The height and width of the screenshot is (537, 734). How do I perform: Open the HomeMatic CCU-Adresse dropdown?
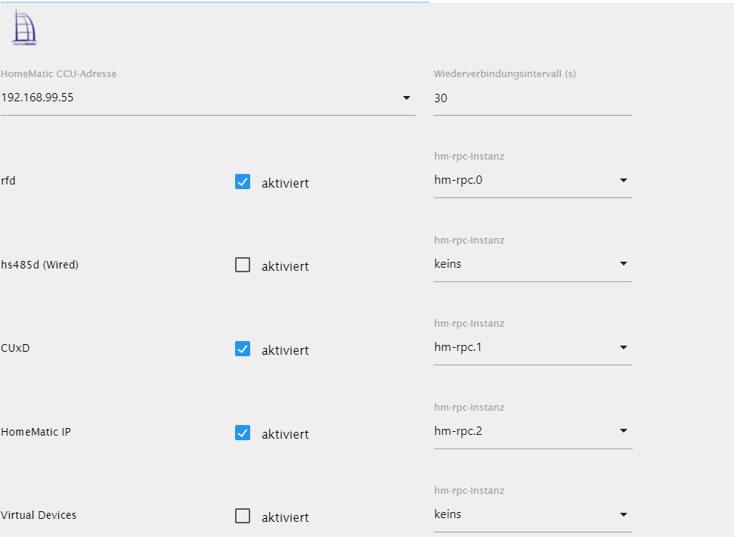(x=406, y=98)
